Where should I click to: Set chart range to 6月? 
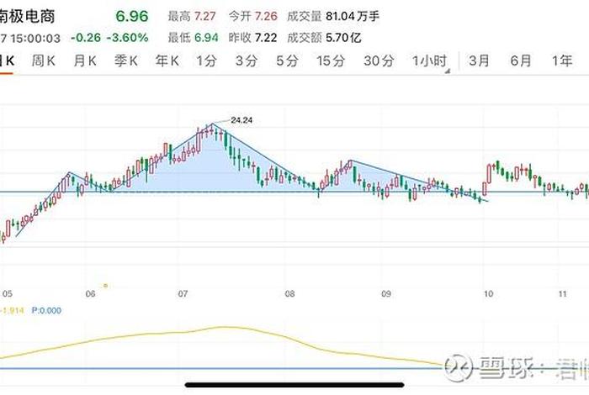tap(521, 61)
